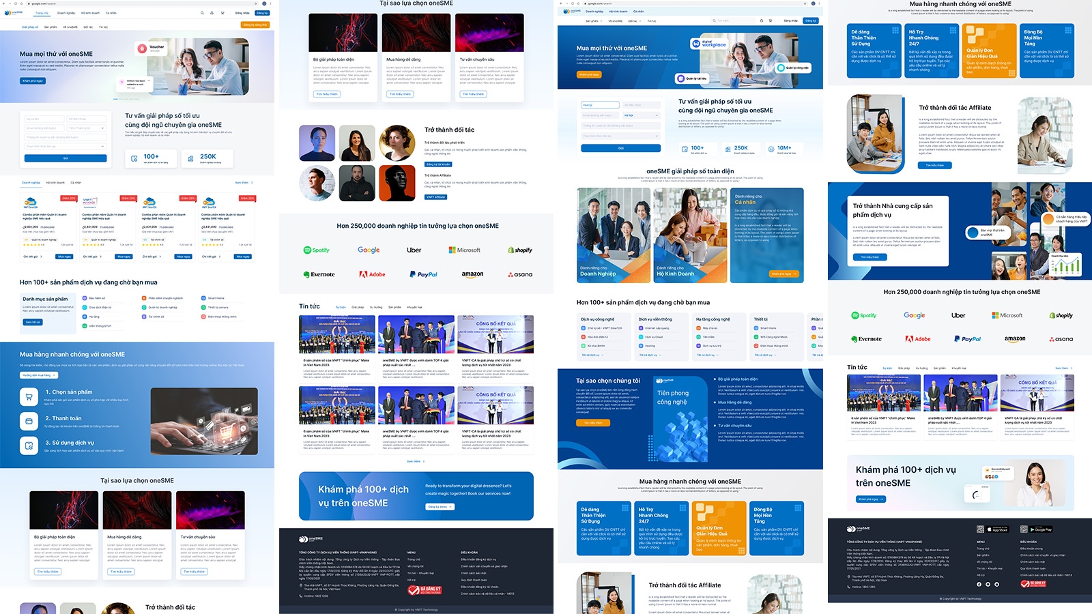1092x614 pixels.
Task: Select 'Trang chủ' tab in first mockup header
Action: tap(42, 13)
